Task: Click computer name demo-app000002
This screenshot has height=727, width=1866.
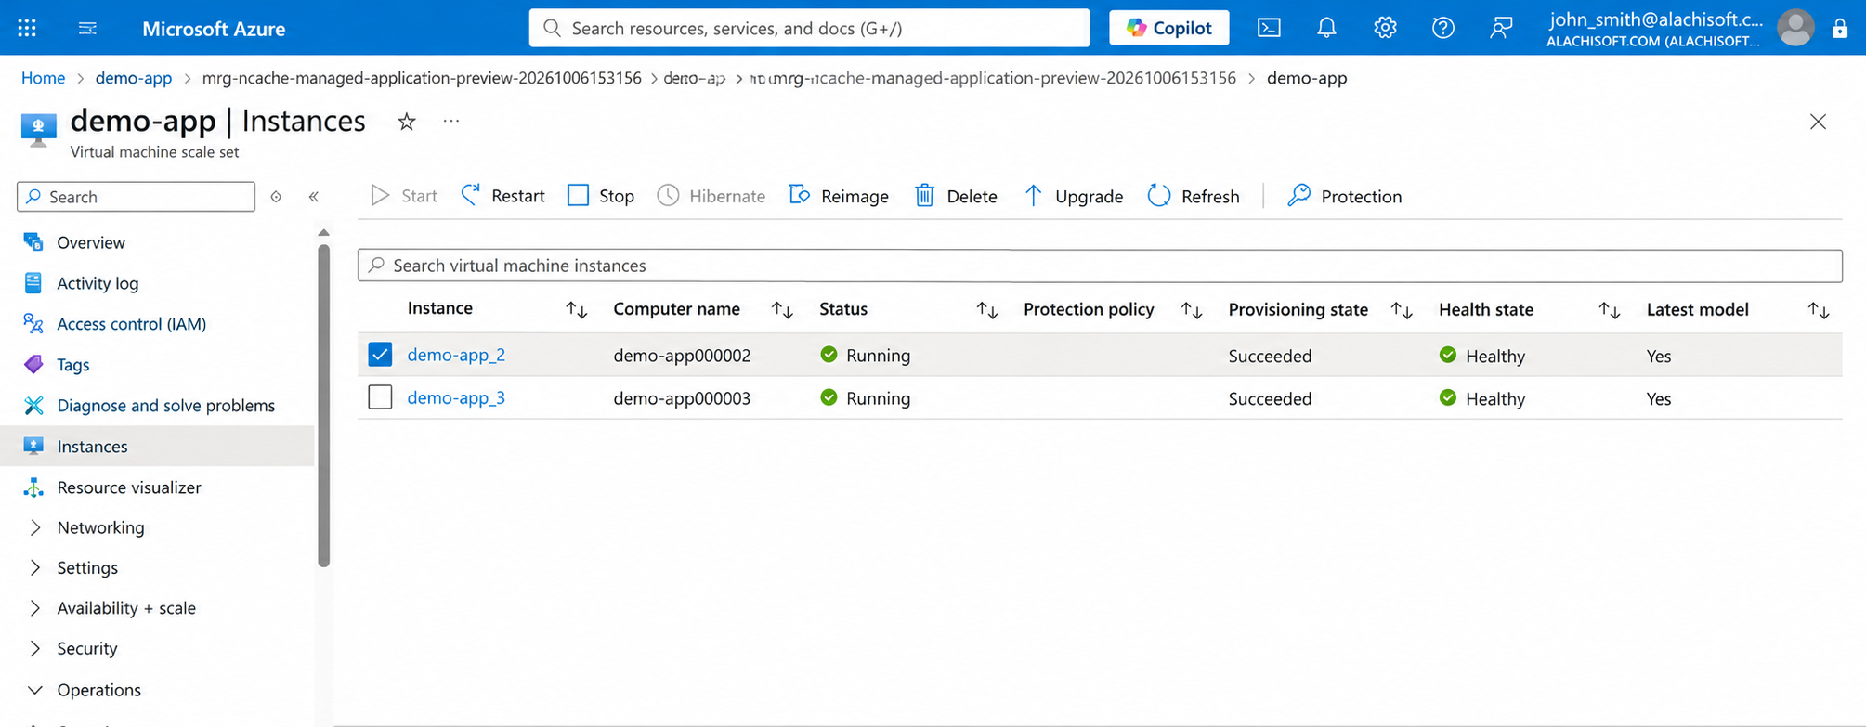Action: tap(682, 356)
